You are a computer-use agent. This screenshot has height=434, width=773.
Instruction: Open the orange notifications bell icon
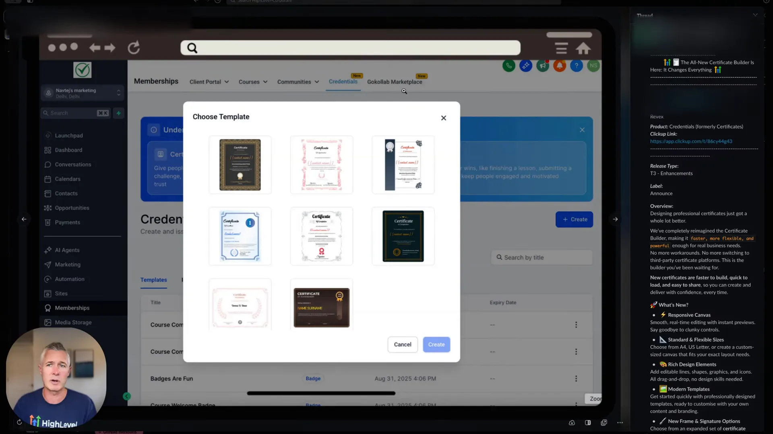pyautogui.click(x=560, y=66)
